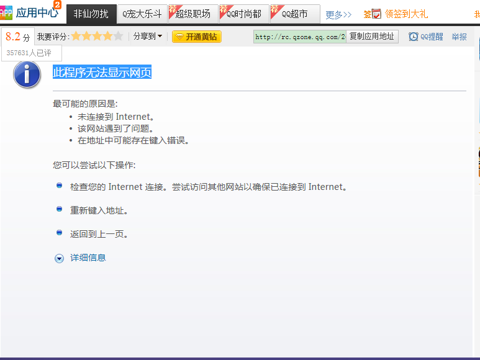Select the application URL field

pyautogui.click(x=300, y=37)
